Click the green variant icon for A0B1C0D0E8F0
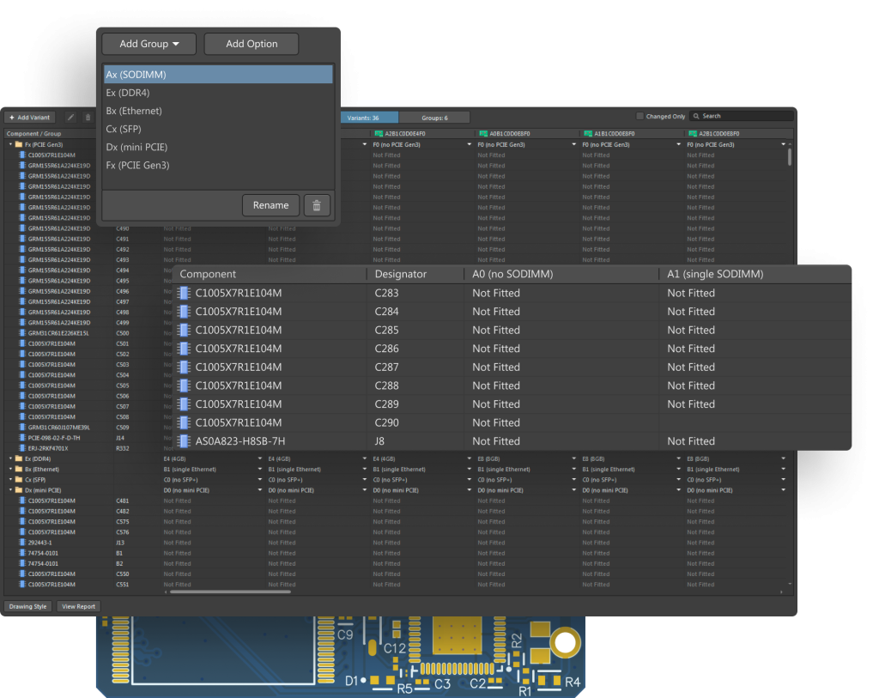This screenshot has height=698, width=879. coord(483,134)
